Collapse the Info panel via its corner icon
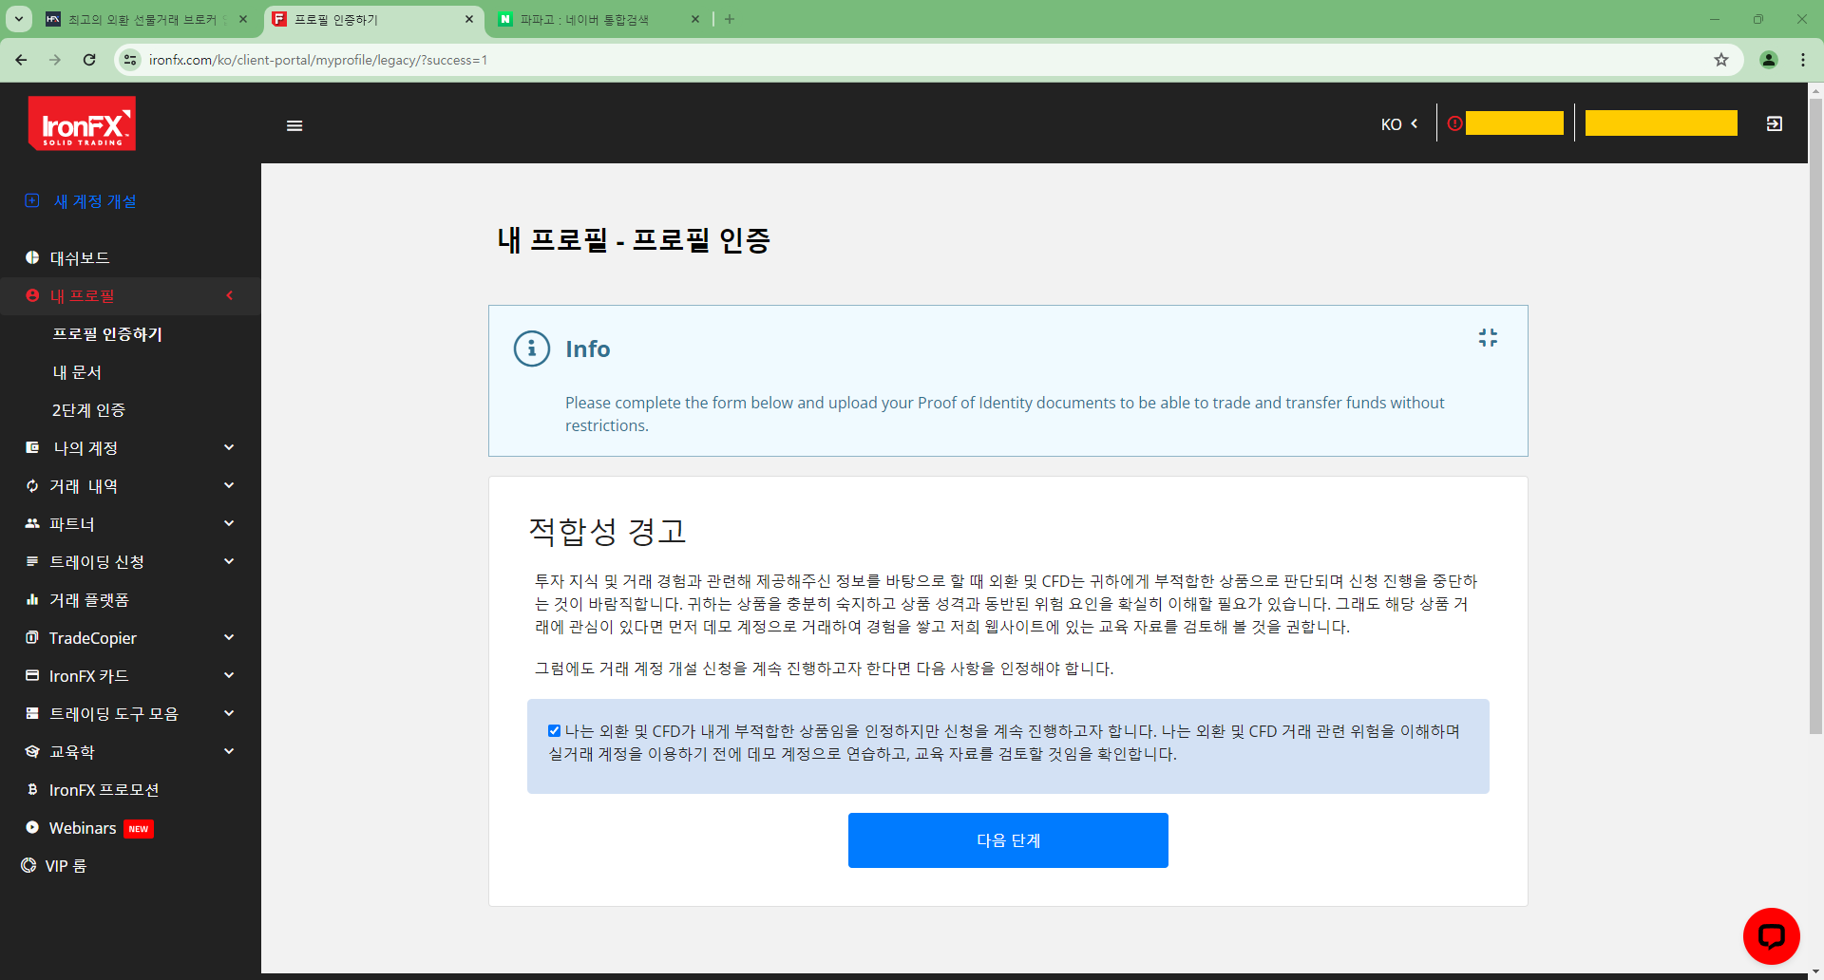 click(1488, 337)
